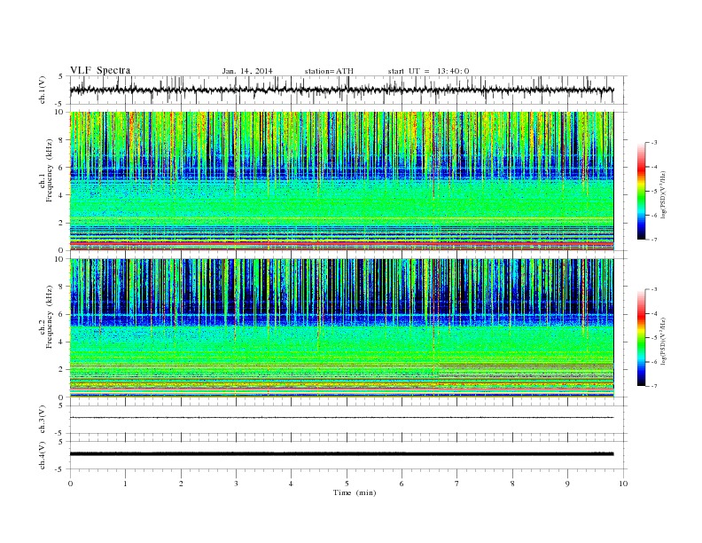Screen dimensions: 702x543
Task: Click the ch.1 PSD color scale bar
Action: pyautogui.click(x=642, y=191)
